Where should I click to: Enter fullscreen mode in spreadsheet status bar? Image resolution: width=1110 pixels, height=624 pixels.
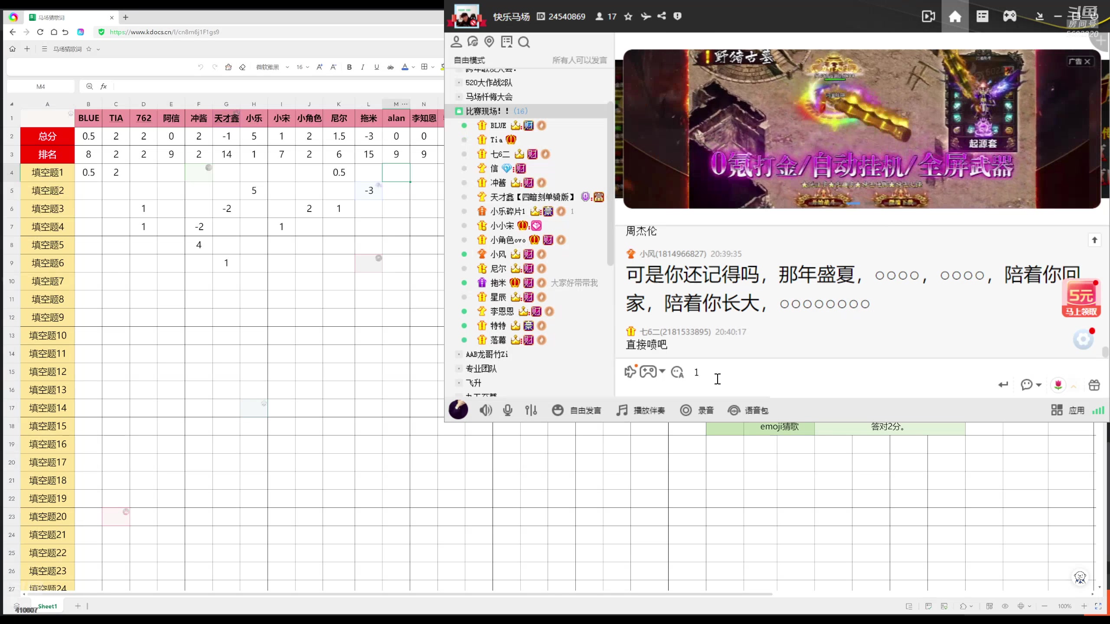tap(1098, 606)
